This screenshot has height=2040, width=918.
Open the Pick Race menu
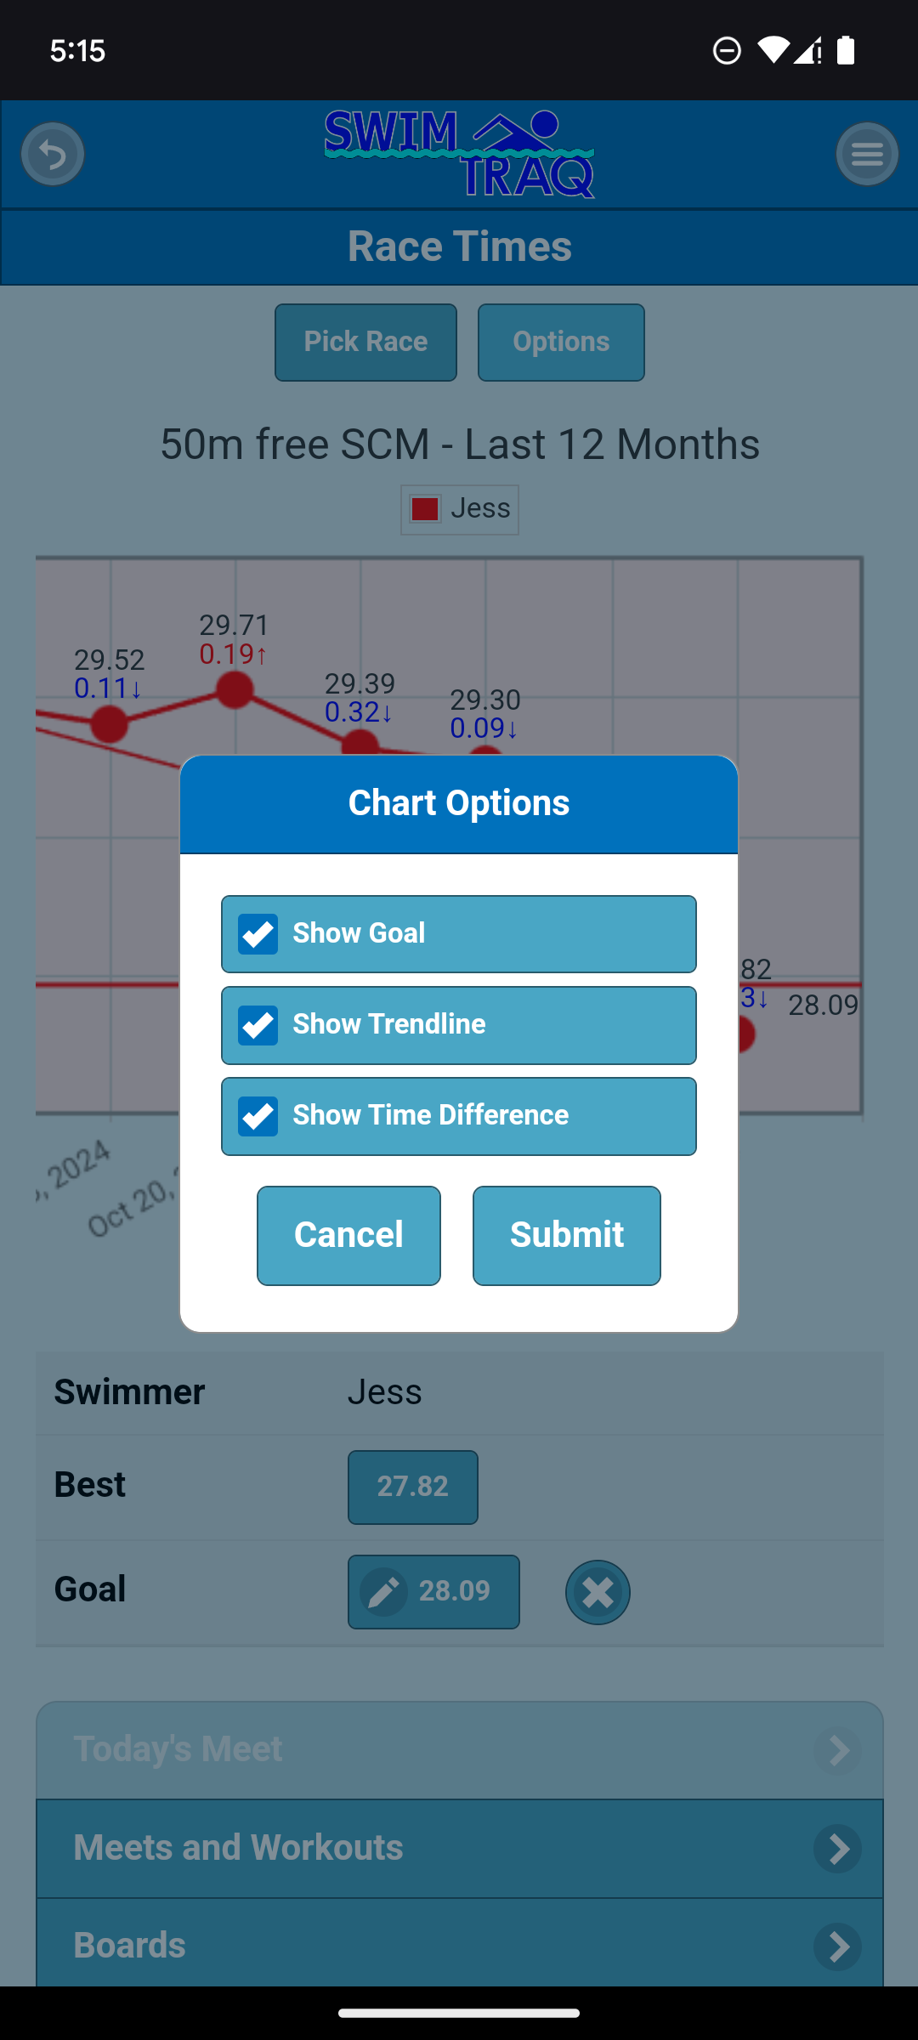365,343
